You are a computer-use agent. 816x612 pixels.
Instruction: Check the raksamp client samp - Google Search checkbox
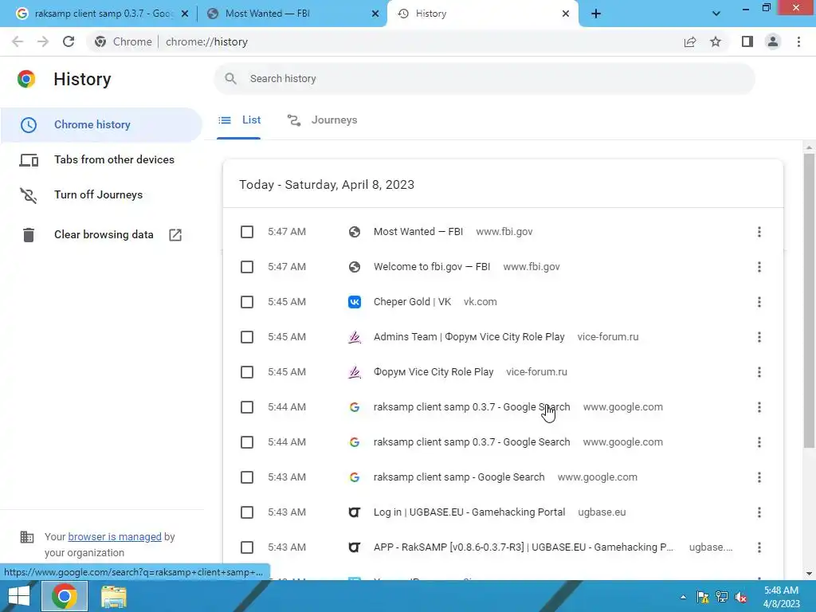click(247, 477)
